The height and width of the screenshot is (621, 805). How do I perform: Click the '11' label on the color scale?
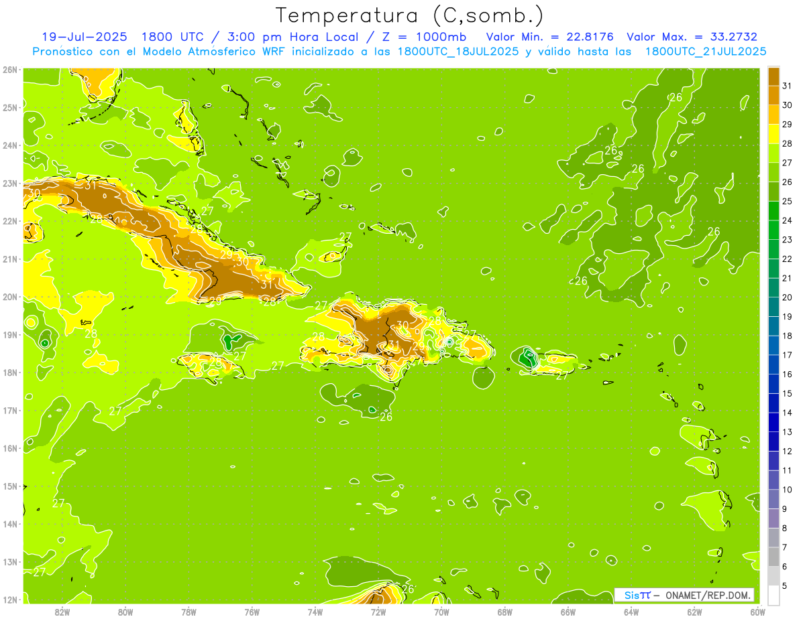[x=788, y=470]
